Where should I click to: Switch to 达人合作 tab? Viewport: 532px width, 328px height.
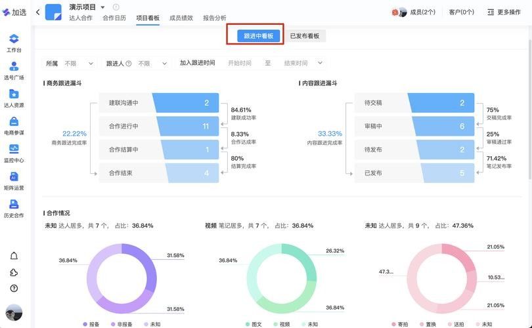tap(81, 18)
